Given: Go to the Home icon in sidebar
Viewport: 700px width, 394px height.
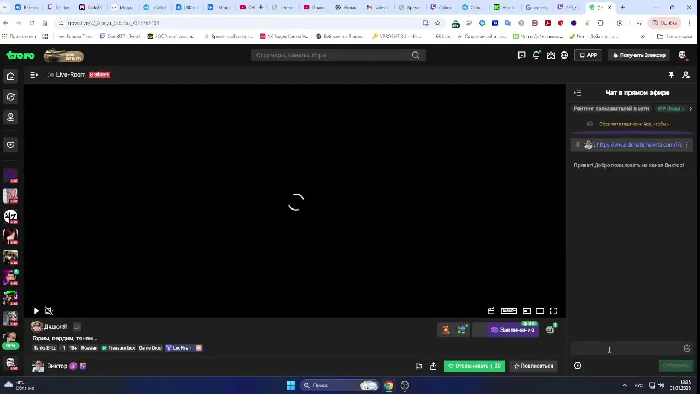Looking at the screenshot, I should [x=10, y=76].
